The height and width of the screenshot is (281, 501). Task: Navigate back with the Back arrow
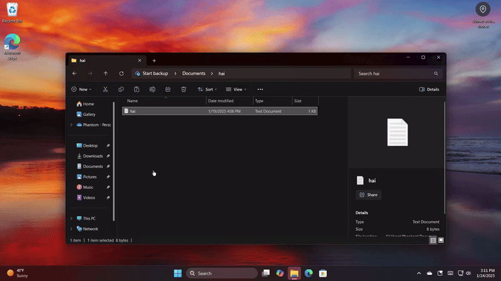[75, 74]
